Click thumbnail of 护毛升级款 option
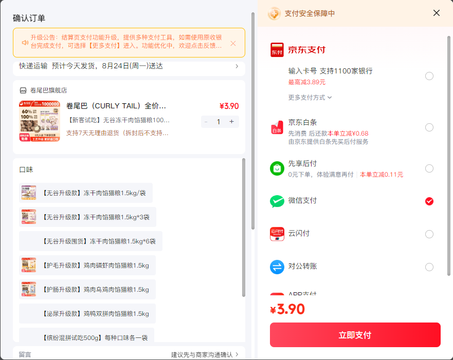Screen dimensions: 453x360 pos(29,266)
